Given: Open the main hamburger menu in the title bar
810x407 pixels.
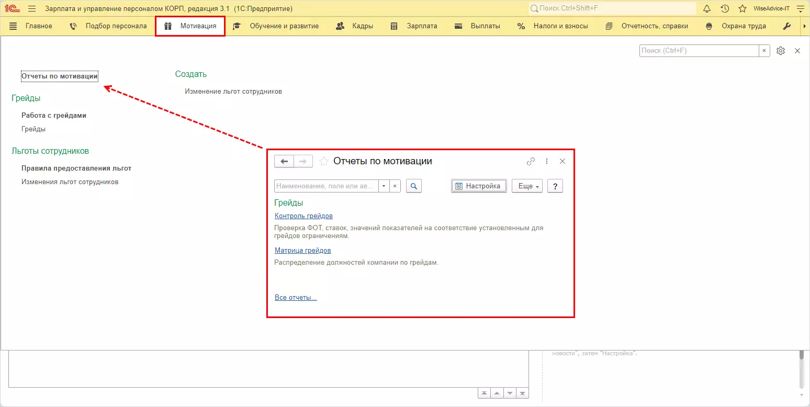Looking at the screenshot, I should coord(32,8).
